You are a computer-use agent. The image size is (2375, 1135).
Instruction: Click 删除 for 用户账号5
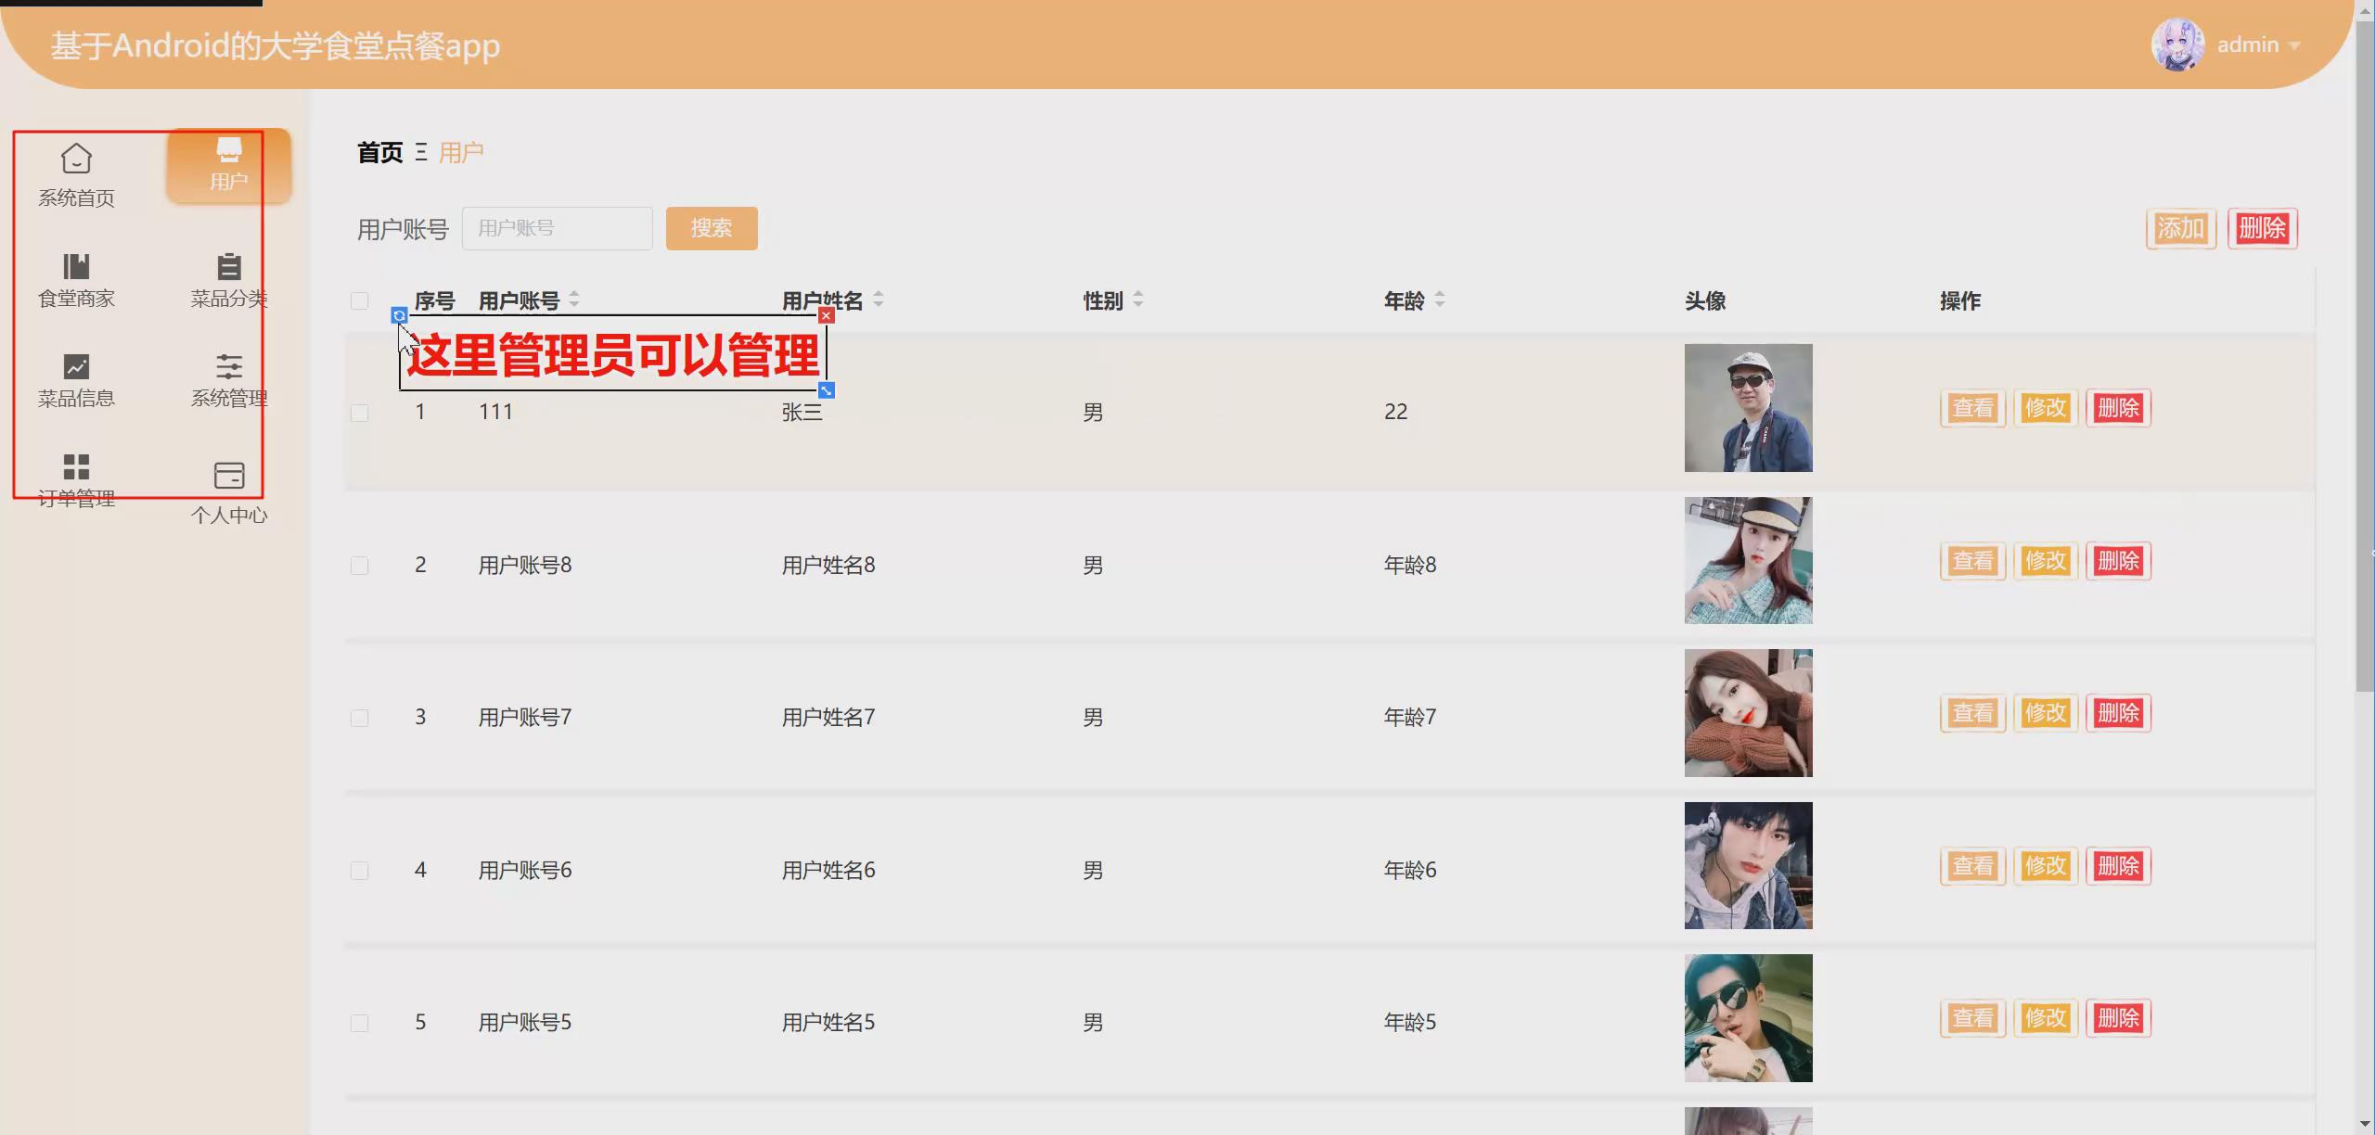[2119, 1018]
